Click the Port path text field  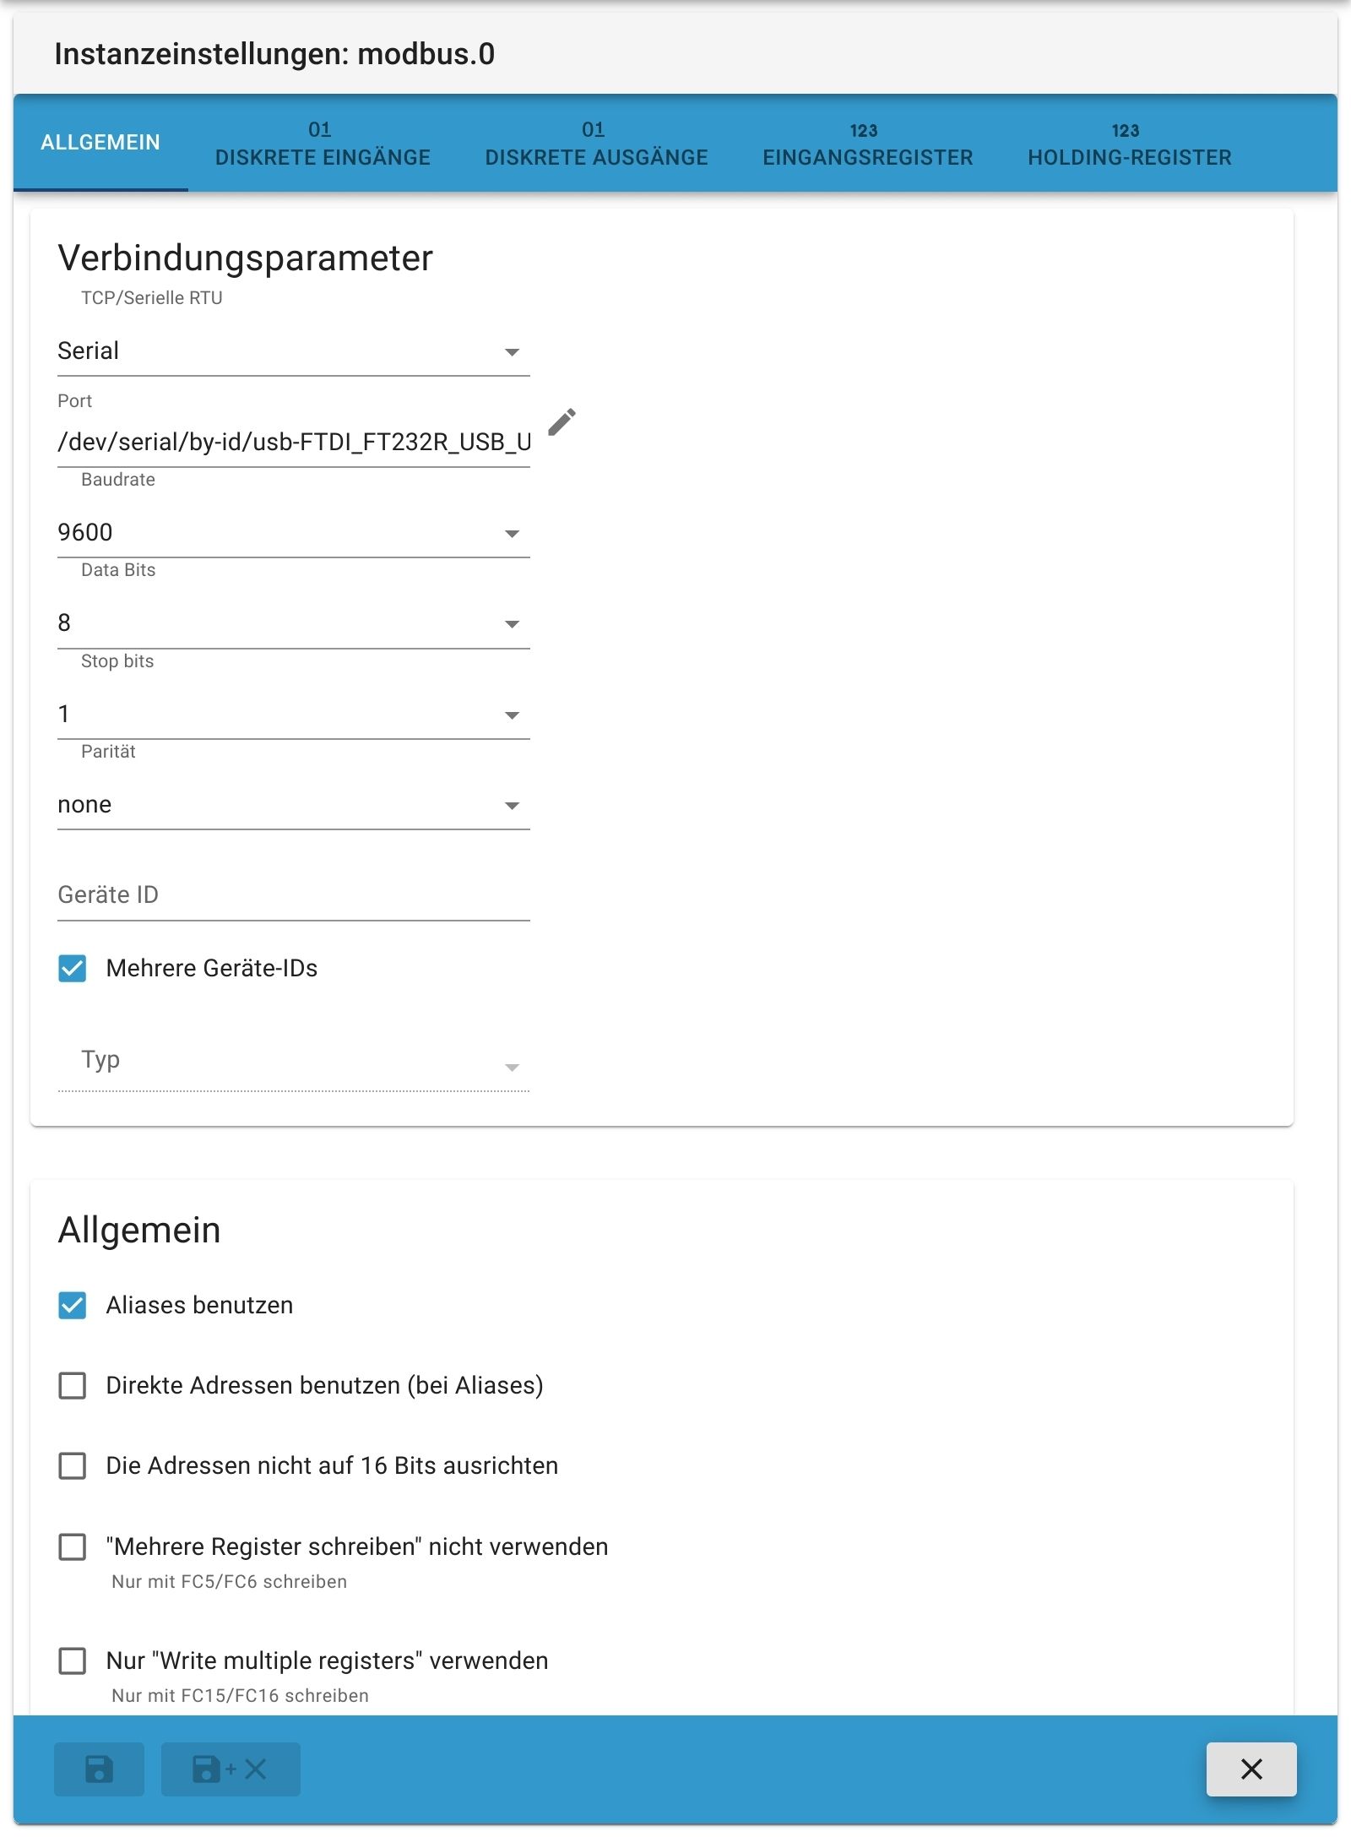pos(293,442)
